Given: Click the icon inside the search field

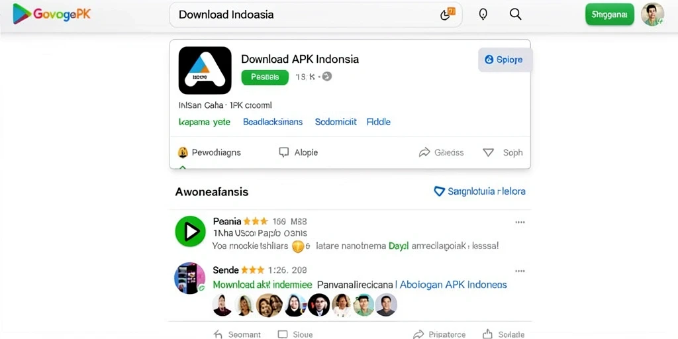Looking at the screenshot, I should tap(448, 14).
